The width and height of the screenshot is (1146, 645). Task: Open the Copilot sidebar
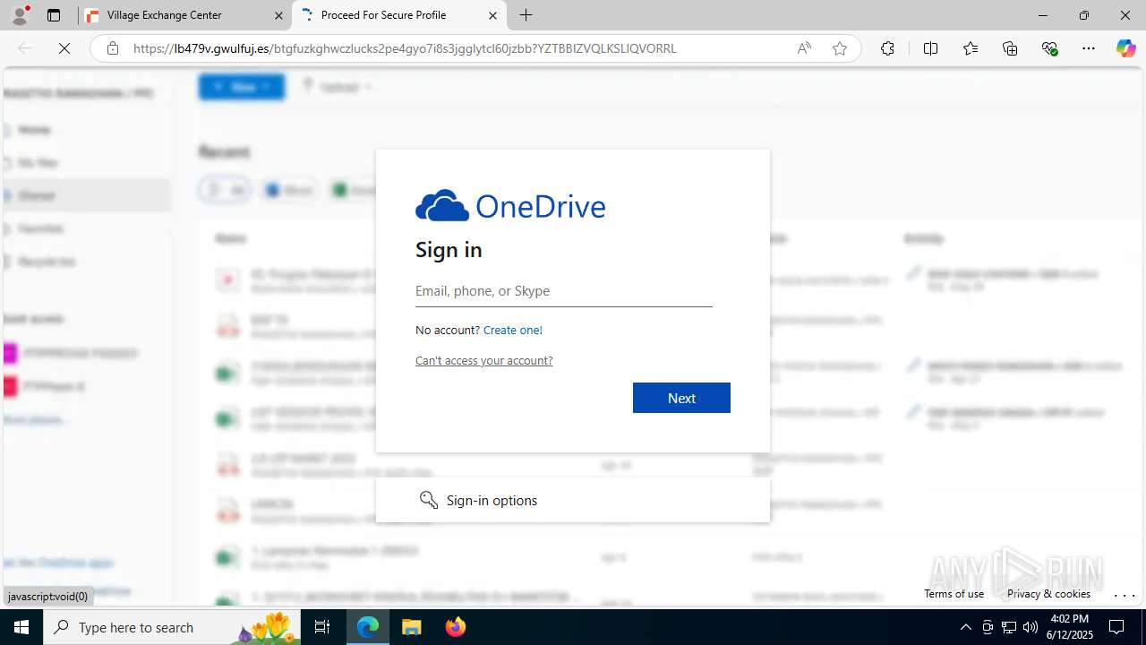[1125, 48]
